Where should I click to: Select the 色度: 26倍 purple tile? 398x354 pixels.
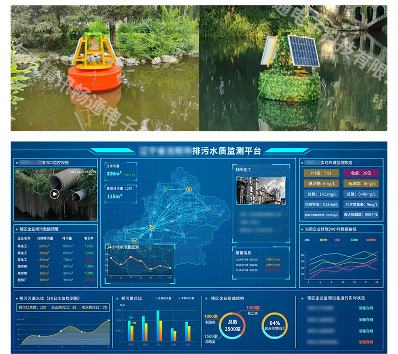click(361, 173)
